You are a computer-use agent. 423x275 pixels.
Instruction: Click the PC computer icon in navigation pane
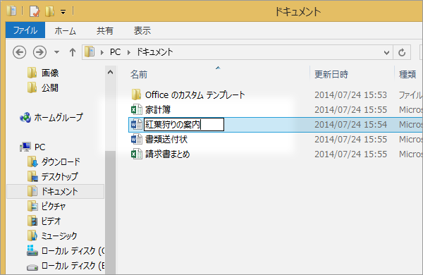point(25,147)
